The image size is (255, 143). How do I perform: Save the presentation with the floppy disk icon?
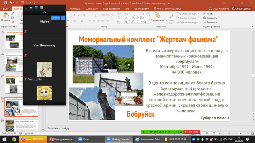pyautogui.click(x=5, y=3)
